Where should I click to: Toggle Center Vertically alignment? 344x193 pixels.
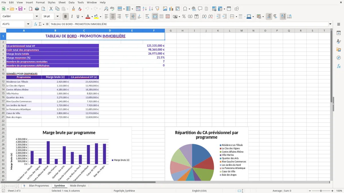point(133,17)
